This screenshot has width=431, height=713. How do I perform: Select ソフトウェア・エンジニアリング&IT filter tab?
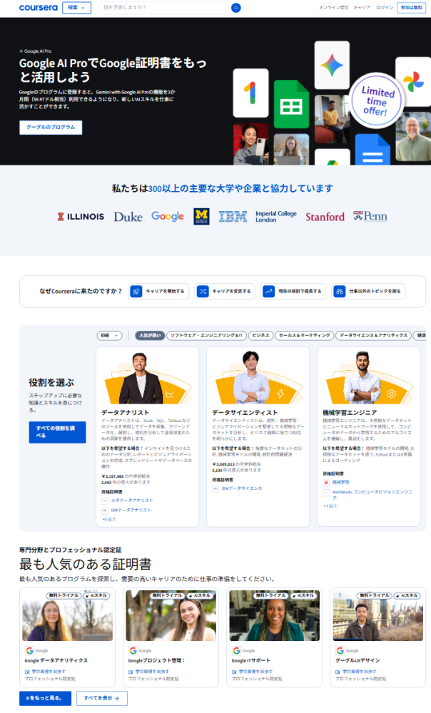[x=207, y=335]
